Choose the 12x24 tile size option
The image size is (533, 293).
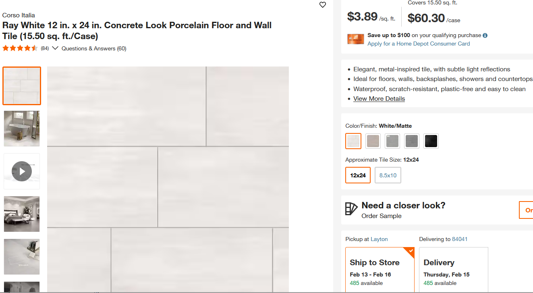click(x=358, y=175)
